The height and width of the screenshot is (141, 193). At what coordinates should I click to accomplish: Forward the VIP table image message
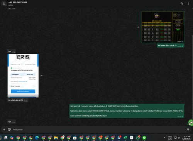pyautogui.click(x=138, y=27)
